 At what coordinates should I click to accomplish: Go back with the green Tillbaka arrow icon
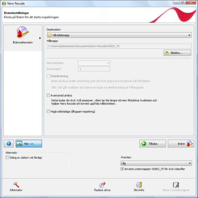[x=144, y=144]
